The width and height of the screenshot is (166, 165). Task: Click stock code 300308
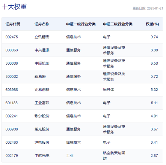pyautogui.click(x=12, y=63)
